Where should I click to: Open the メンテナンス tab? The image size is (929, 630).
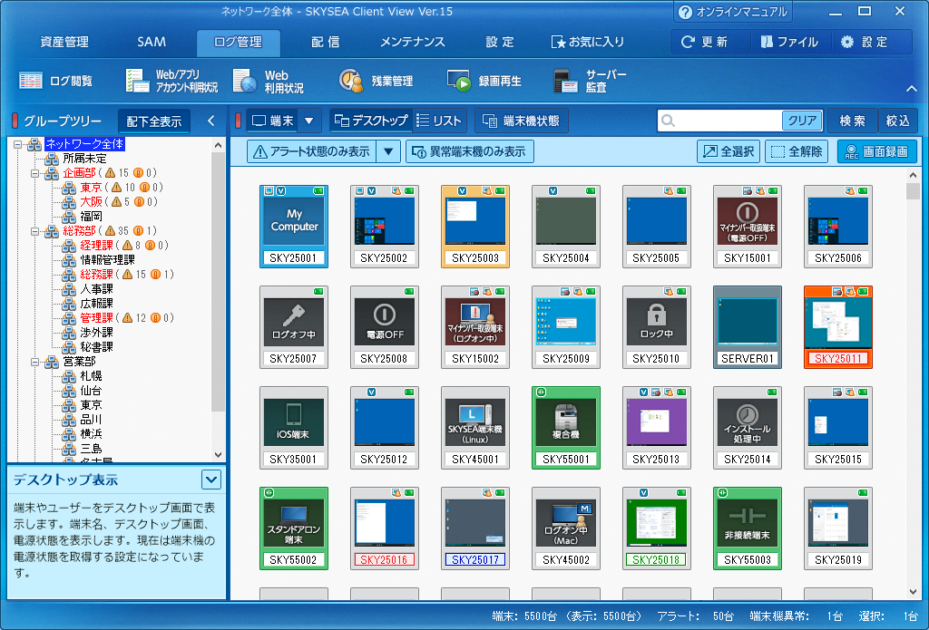(413, 42)
